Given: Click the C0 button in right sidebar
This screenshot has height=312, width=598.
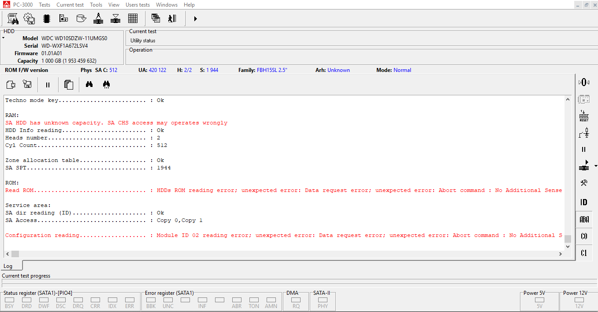Looking at the screenshot, I should tap(584, 236).
